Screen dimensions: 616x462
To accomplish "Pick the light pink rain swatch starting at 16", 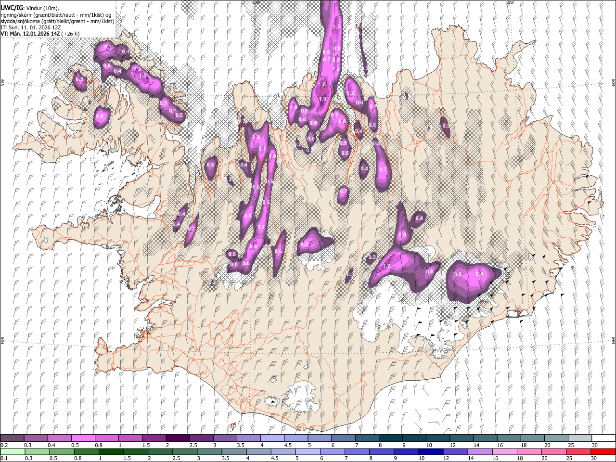I will 504,452.
